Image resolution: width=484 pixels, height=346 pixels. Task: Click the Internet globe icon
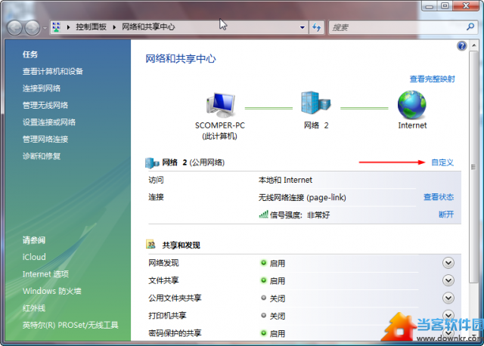point(412,105)
